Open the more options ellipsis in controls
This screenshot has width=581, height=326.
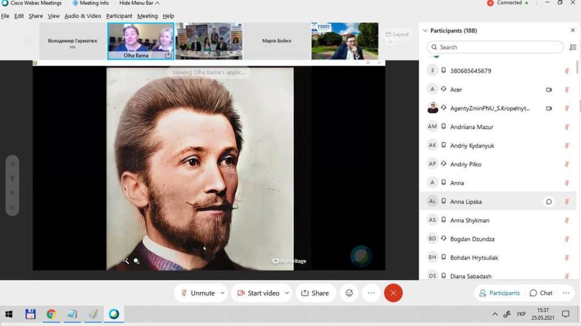pyautogui.click(x=371, y=293)
